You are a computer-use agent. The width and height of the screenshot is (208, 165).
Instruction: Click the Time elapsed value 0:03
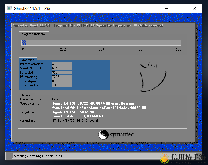click(x=62, y=81)
